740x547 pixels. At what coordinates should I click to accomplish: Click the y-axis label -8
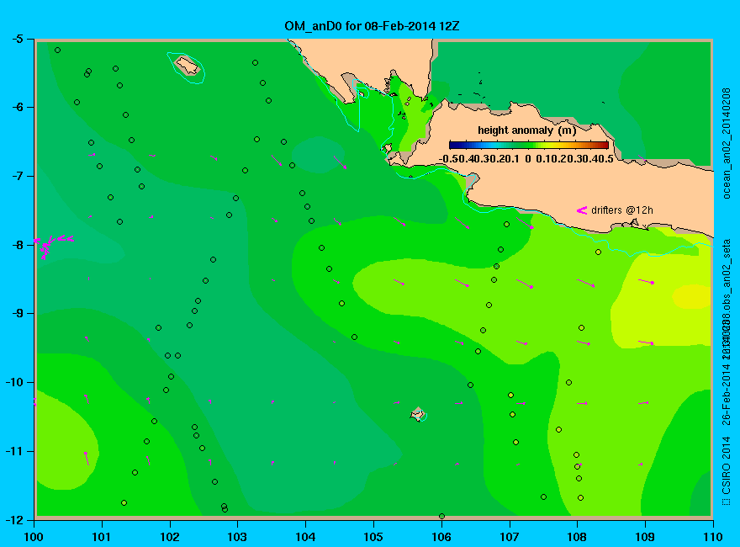pyautogui.click(x=17, y=245)
